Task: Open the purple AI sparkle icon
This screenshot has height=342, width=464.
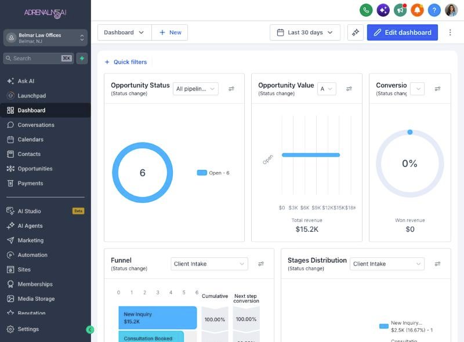Action: click(383, 10)
